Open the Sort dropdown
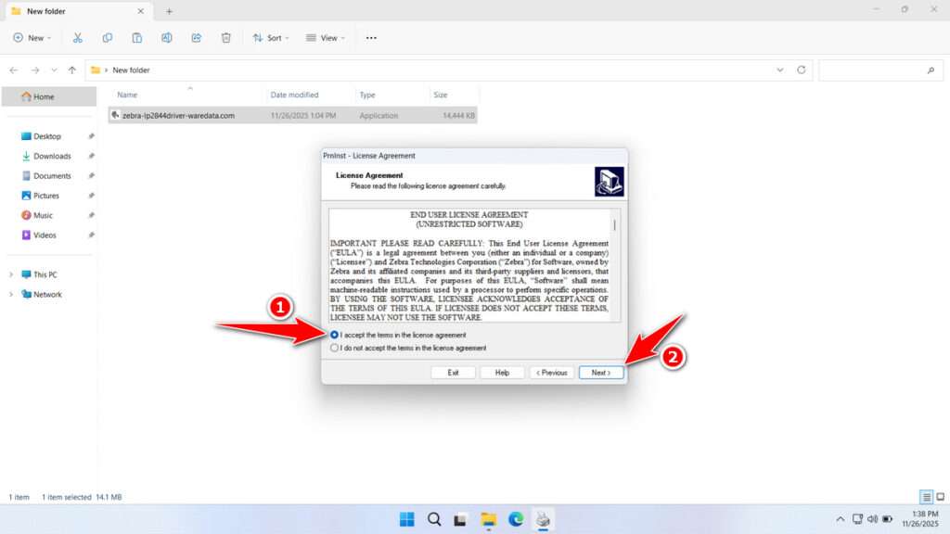This screenshot has width=950, height=534. pyautogui.click(x=271, y=37)
